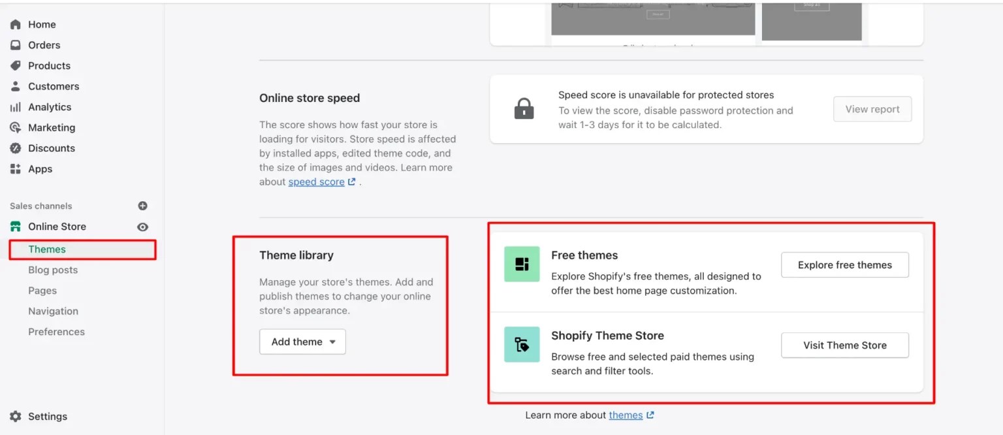Expand the Add theme dropdown

tap(302, 341)
